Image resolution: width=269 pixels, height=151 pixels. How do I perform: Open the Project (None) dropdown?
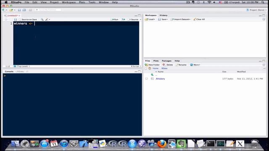click(256, 10)
